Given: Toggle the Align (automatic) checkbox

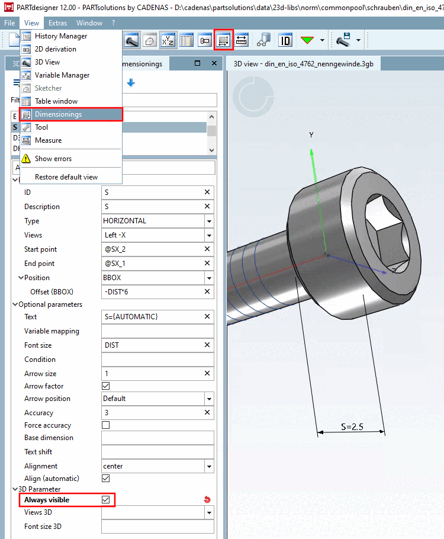Looking at the screenshot, I should click(x=106, y=479).
